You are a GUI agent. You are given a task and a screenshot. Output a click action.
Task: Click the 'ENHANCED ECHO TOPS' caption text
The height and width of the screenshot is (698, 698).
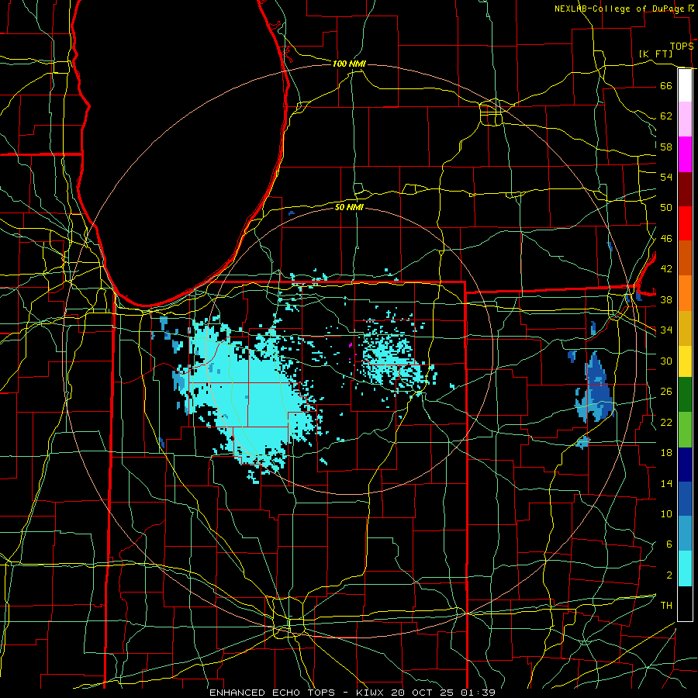272,693
